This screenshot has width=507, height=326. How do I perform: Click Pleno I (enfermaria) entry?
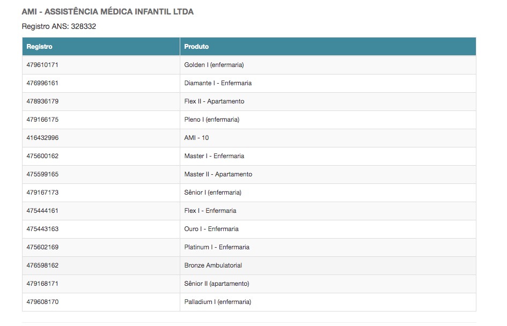[211, 120]
